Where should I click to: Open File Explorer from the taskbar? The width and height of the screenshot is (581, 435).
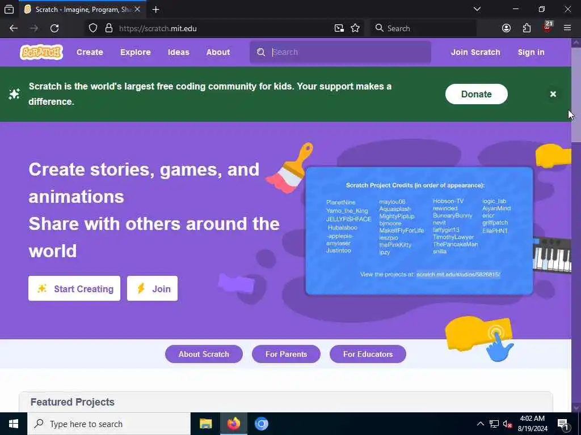[205, 424]
